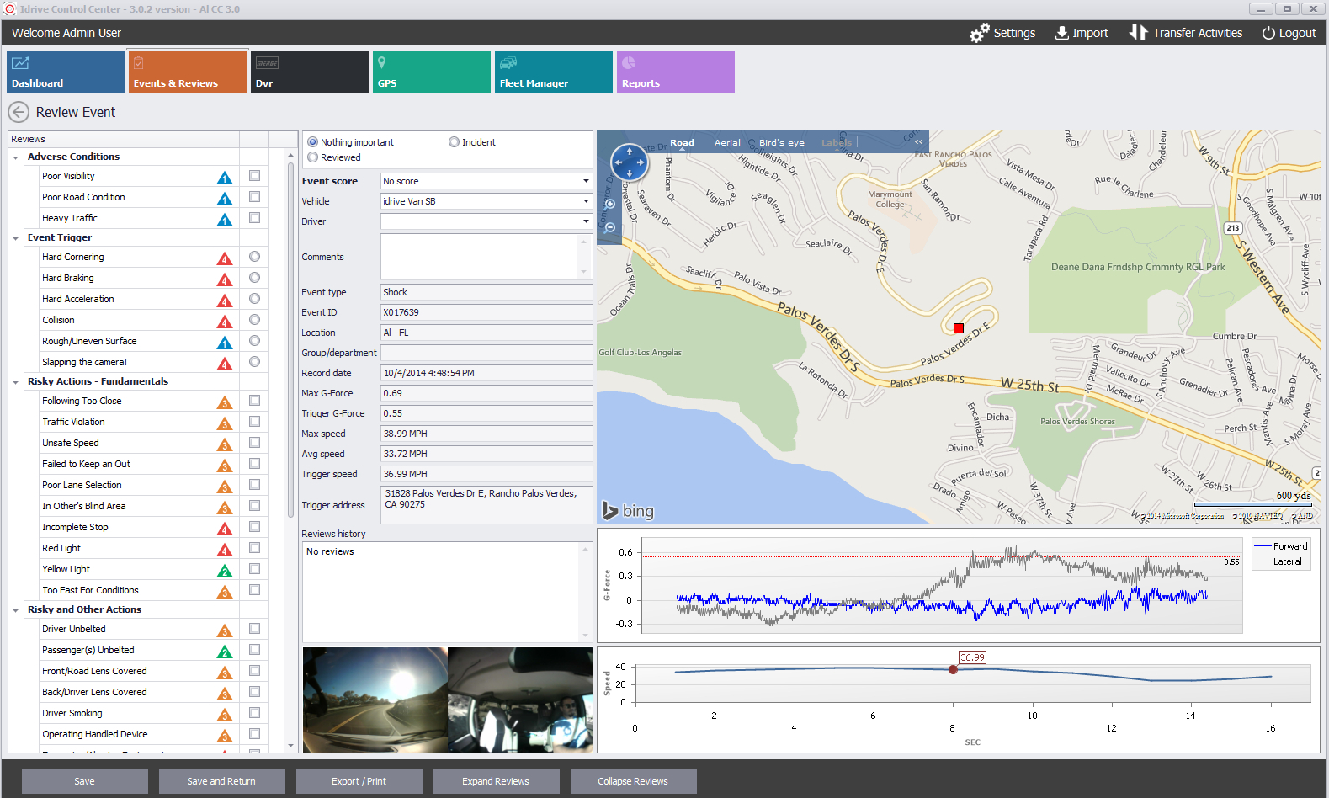
Task: Click the back arrow beside Review Event
Action: (19, 112)
